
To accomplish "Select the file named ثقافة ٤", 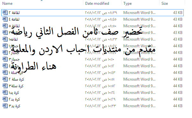I will (14, 19).
